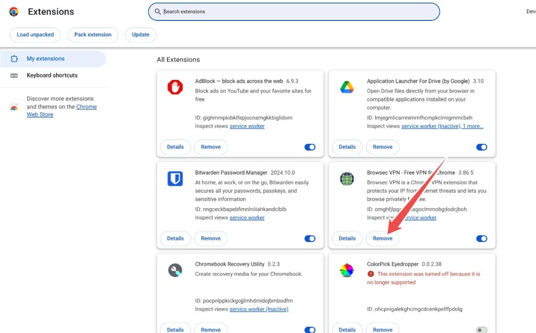Screen dimensions: 536x333
Task: Focus the Search extensions field
Action: 294,12
